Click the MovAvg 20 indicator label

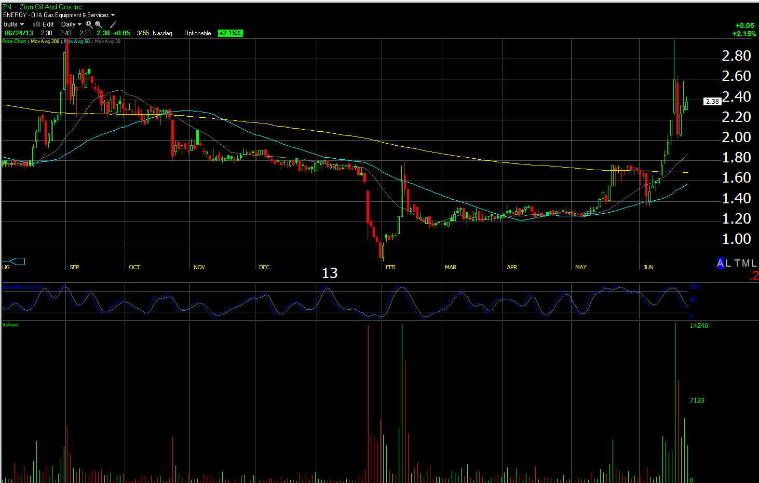pos(107,42)
